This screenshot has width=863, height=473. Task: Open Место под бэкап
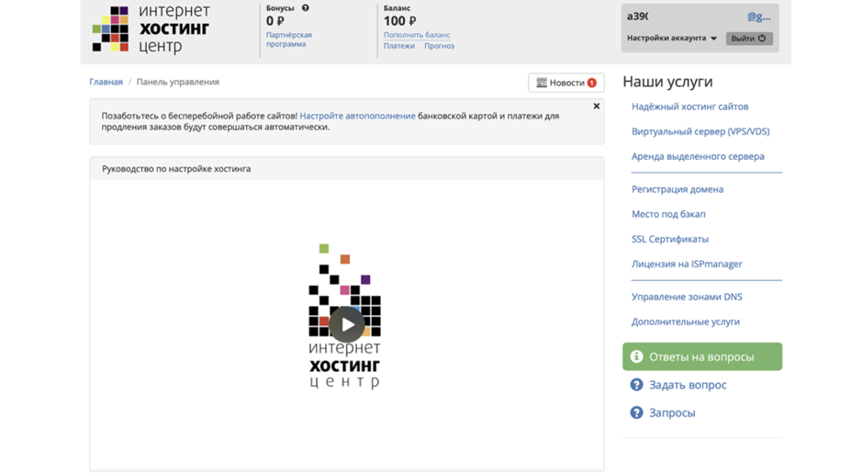(668, 214)
